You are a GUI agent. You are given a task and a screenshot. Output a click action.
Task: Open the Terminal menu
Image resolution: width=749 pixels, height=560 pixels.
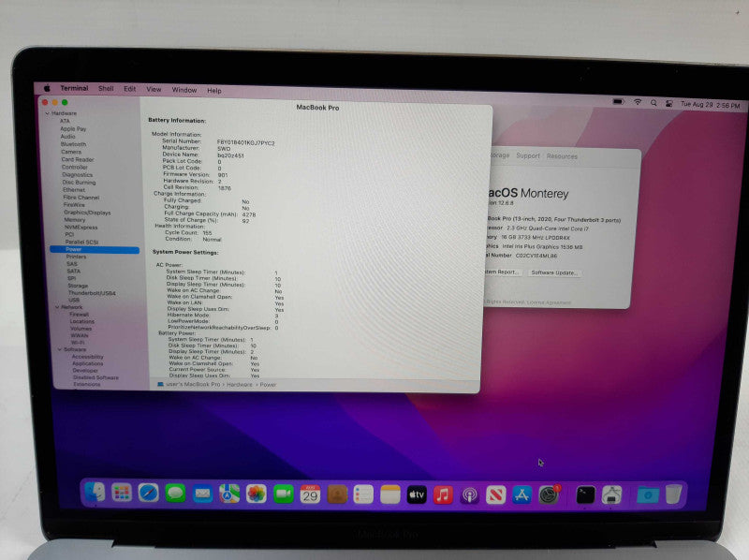[x=74, y=88]
